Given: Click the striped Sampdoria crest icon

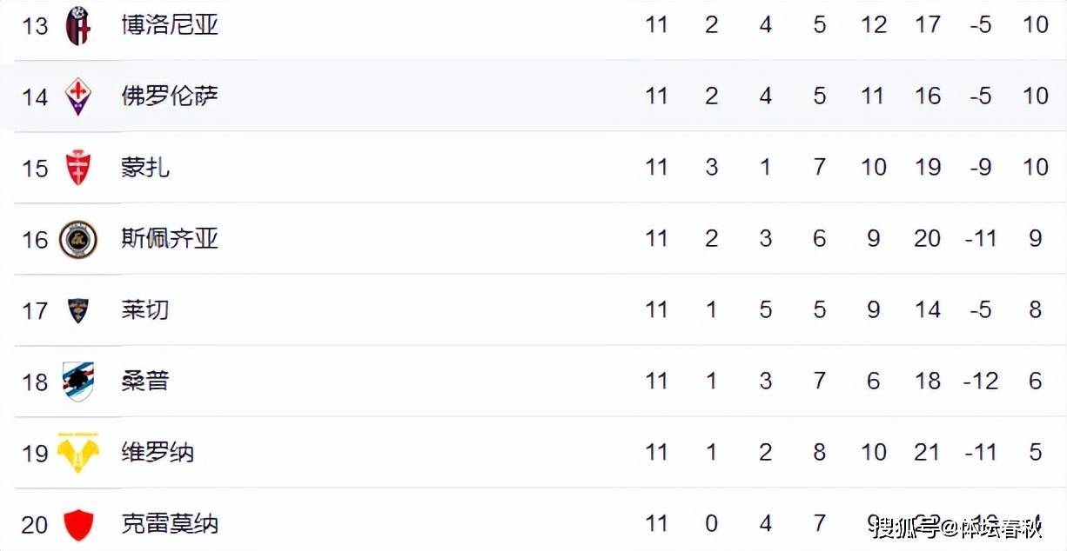Looking at the screenshot, I should [x=78, y=381].
